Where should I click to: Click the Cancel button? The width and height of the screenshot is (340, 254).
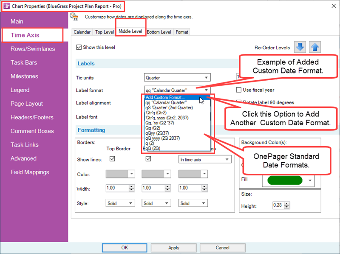(x=222, y=248)
